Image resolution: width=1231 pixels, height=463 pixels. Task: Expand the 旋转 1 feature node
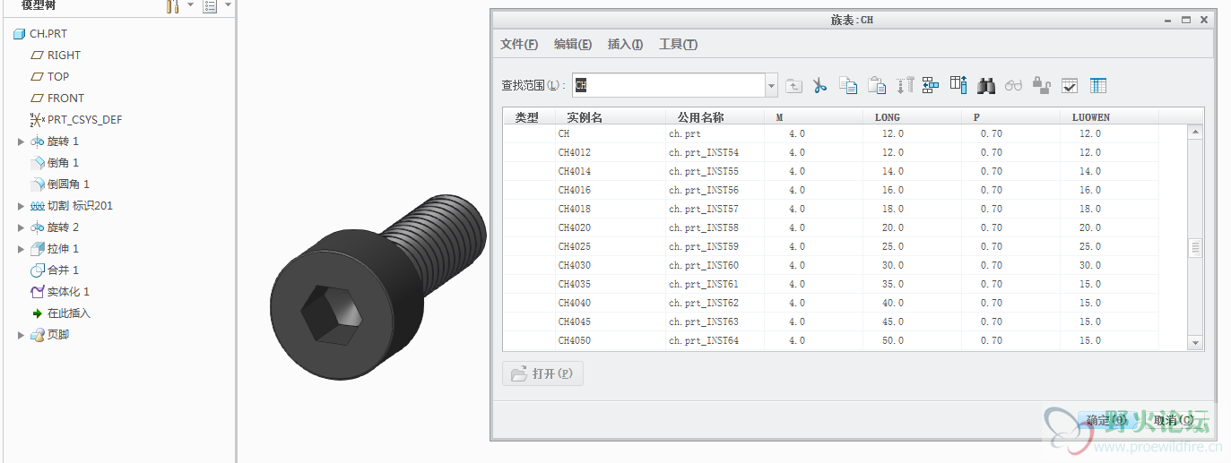click(22, 141)
